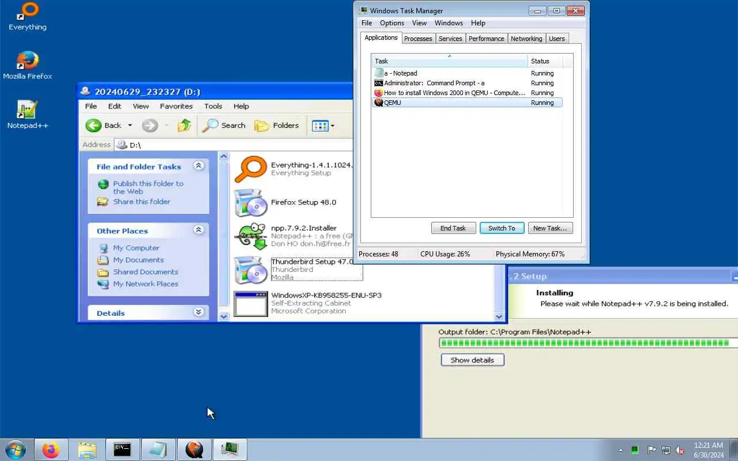The width and height of the screenshot is (738, 461).
Task: Switch to the Networking tab
Action: tap(526, 39)
